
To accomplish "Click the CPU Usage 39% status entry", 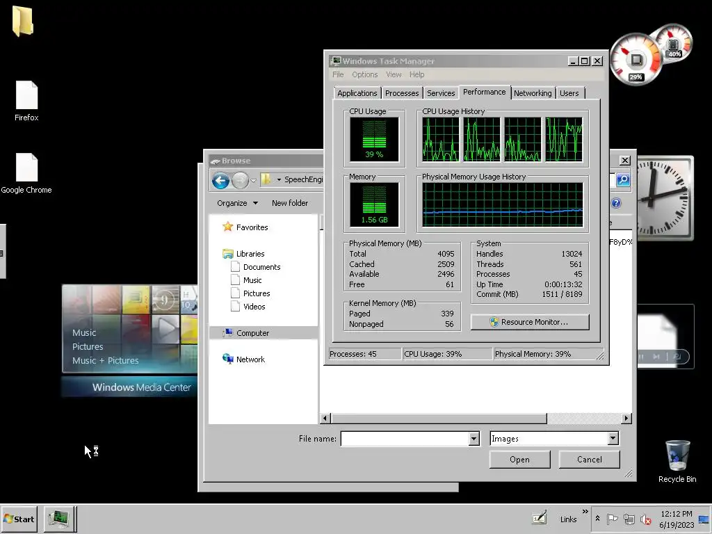I will [x=447, y=354].
